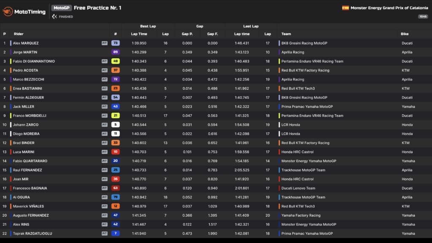Click the PIT indicator for Francesco Bagnaia

pos(105,188)
